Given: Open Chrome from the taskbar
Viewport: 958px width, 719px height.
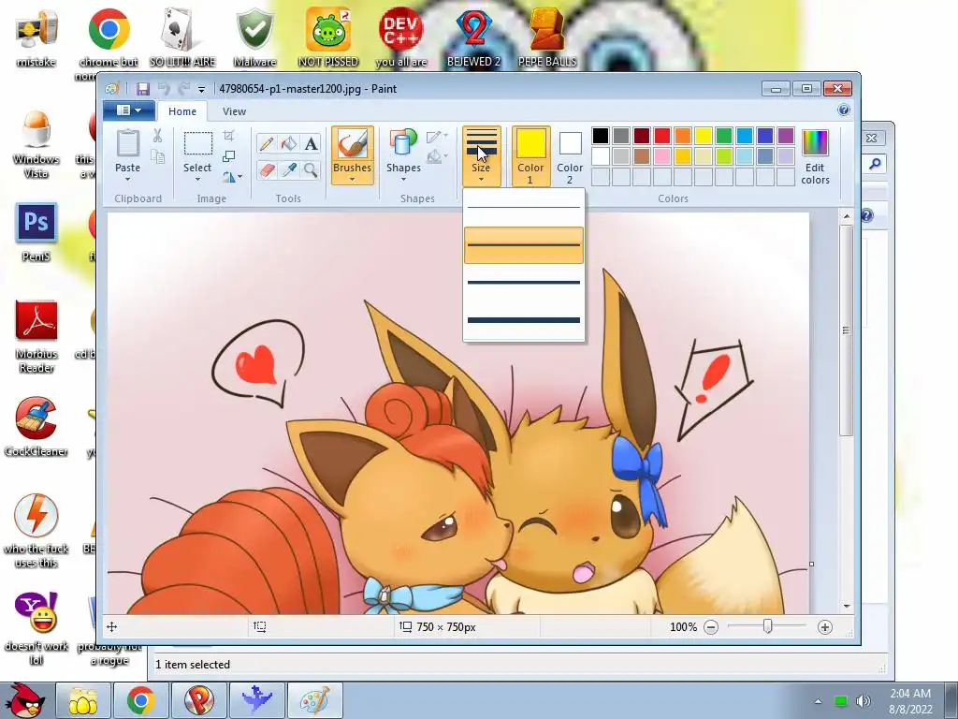Looking at the screenshot, I should 140,700.
